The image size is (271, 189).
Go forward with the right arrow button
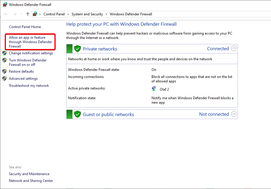pos(15,14)
